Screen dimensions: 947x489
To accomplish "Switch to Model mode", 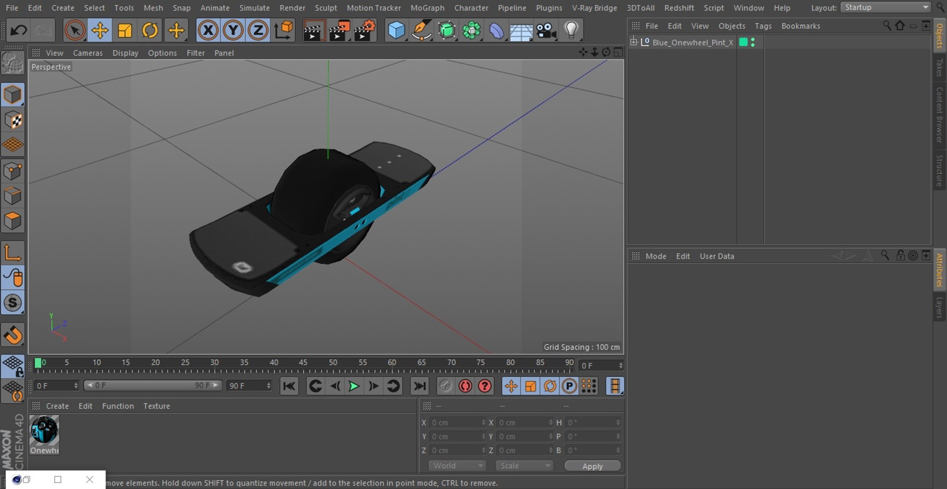I will (x=13, y=94).
